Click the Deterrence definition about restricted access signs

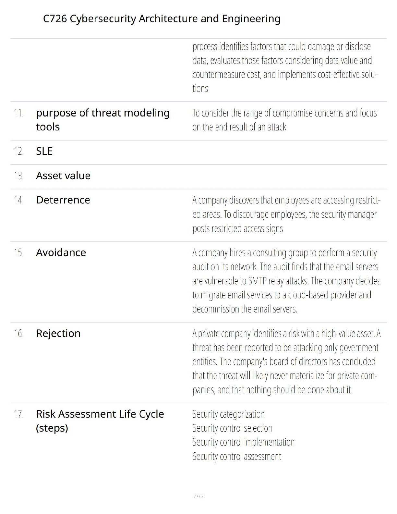click(286, 214)
